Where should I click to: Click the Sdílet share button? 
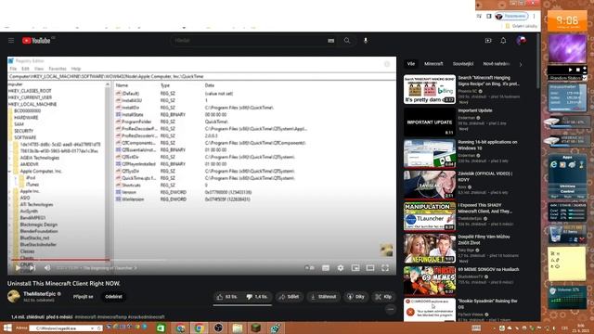(x=289, y=297)
